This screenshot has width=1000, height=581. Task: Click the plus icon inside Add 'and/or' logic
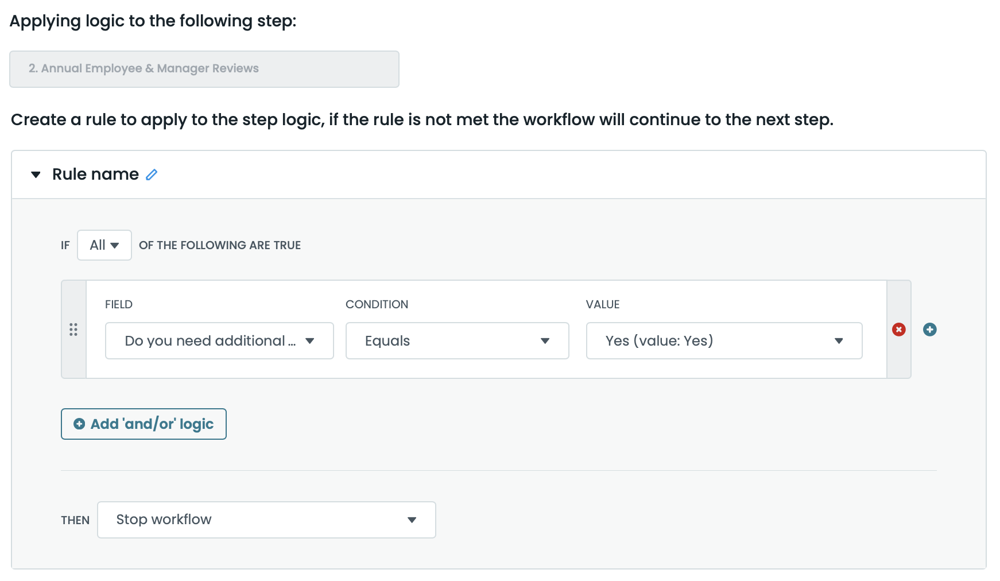[79, 424]
